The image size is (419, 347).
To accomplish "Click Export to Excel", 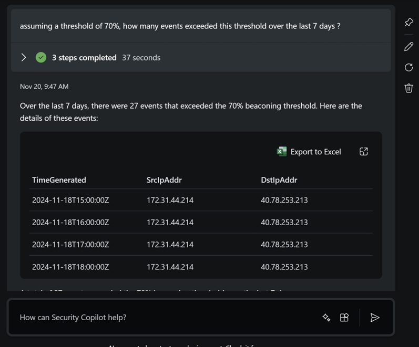I will pos(315,152).
